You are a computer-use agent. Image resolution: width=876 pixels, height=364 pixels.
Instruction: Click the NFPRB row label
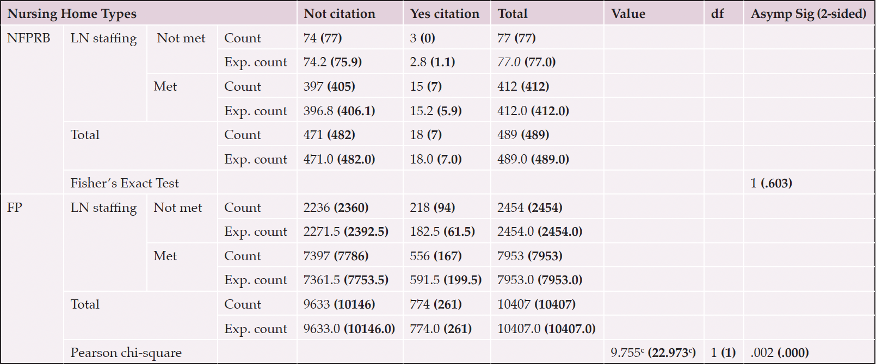[x=28, y=38]
